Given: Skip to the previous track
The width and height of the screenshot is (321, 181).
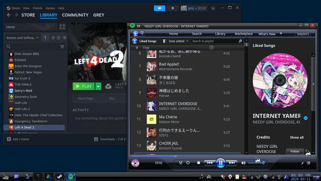Looking at the screenshot, I should [x=210, y=163].
